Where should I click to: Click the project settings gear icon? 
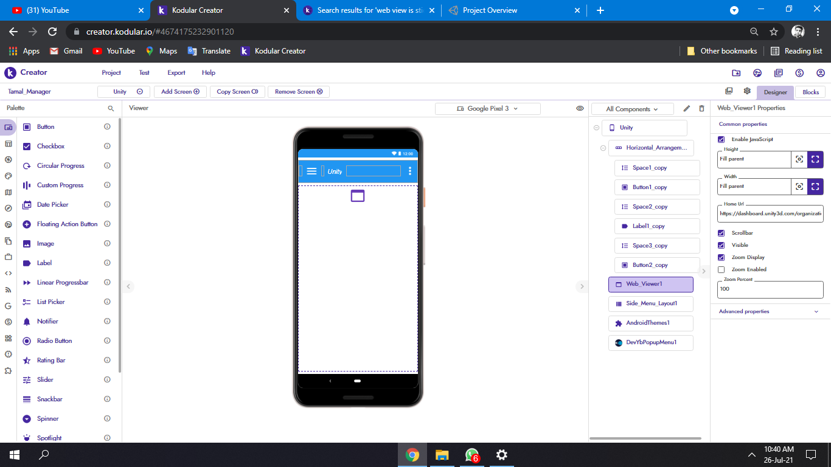(747, 91)
